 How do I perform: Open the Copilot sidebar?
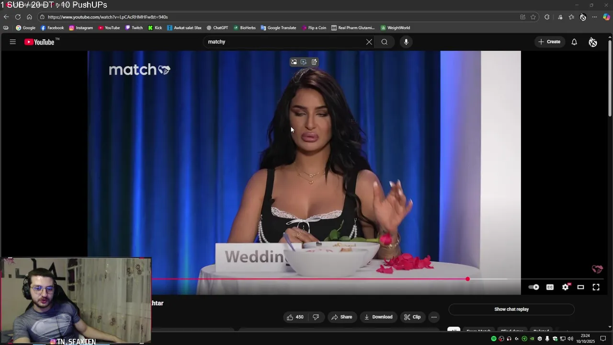[606, 17]
